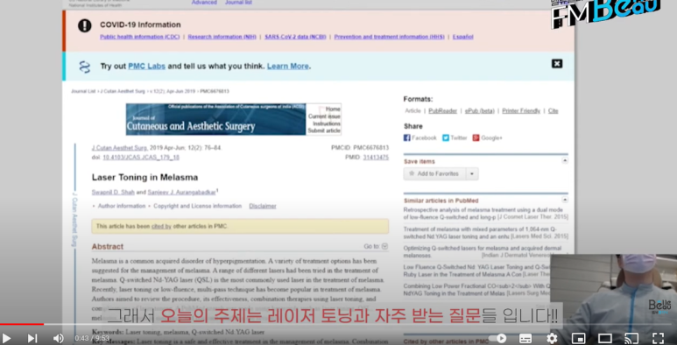
Task: Open author Swapnil D. Shah
Action: click(x=113, y=192)
